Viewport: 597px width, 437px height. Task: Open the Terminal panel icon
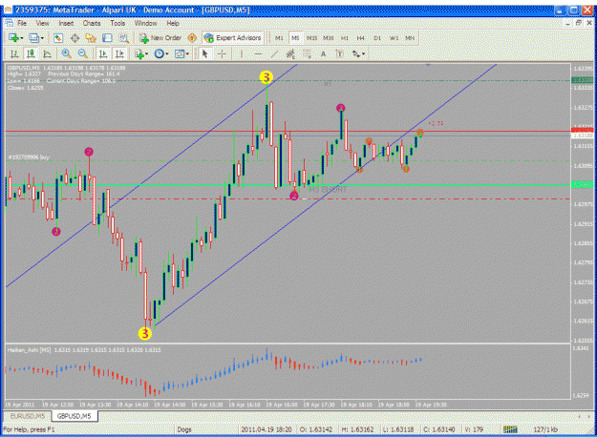tap(107, 38)
